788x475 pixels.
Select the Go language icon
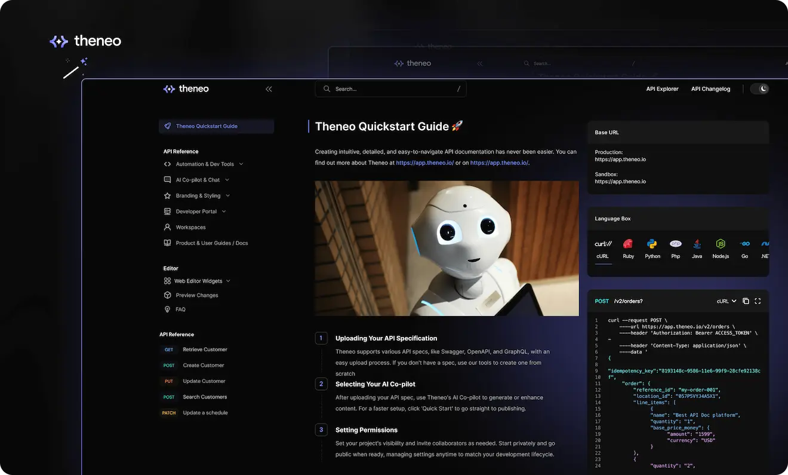point(744,244)
